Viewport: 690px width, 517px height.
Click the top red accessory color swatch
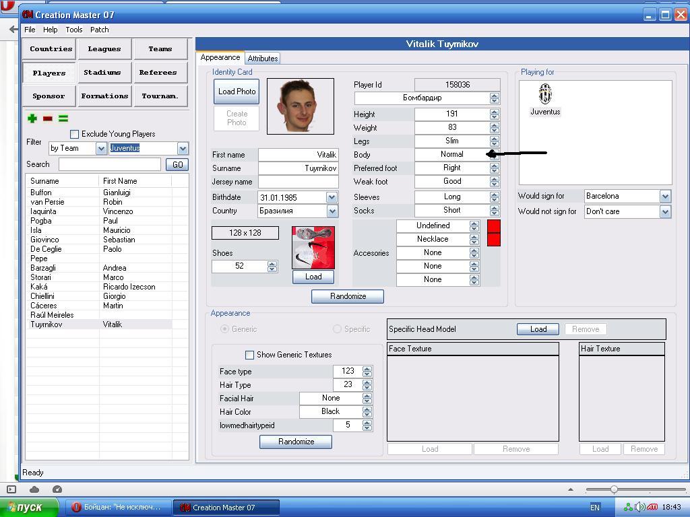(493, 226)
